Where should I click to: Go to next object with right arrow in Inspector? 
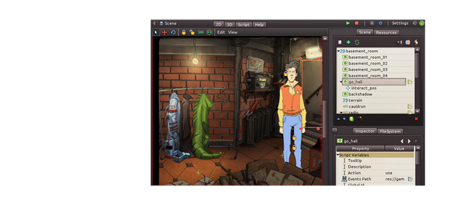click(409, 141)
